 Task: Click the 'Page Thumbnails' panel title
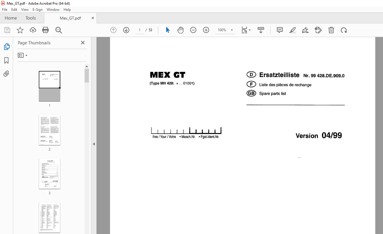[x=34, y=43]
